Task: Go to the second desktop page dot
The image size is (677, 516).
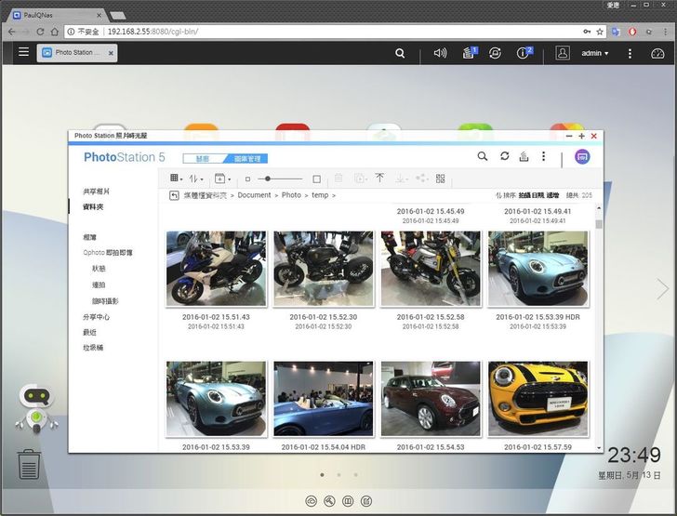Action: (x=338, y=474)
